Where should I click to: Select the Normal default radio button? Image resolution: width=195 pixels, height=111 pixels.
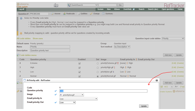pos(97,76)
